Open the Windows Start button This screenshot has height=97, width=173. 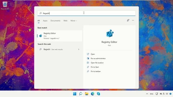[75, 94]
